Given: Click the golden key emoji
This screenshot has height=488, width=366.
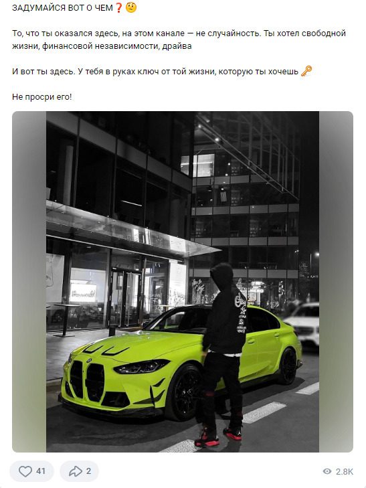Looking at the screenshot, I should coord(306,71).
